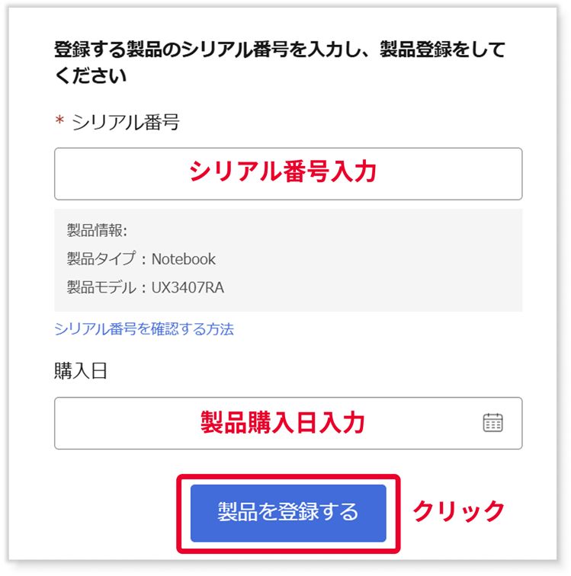Click the 製品タイプ label text
The width and height of the screenshot is (571, 576).
pyautogui.click(x=101, y=259)
